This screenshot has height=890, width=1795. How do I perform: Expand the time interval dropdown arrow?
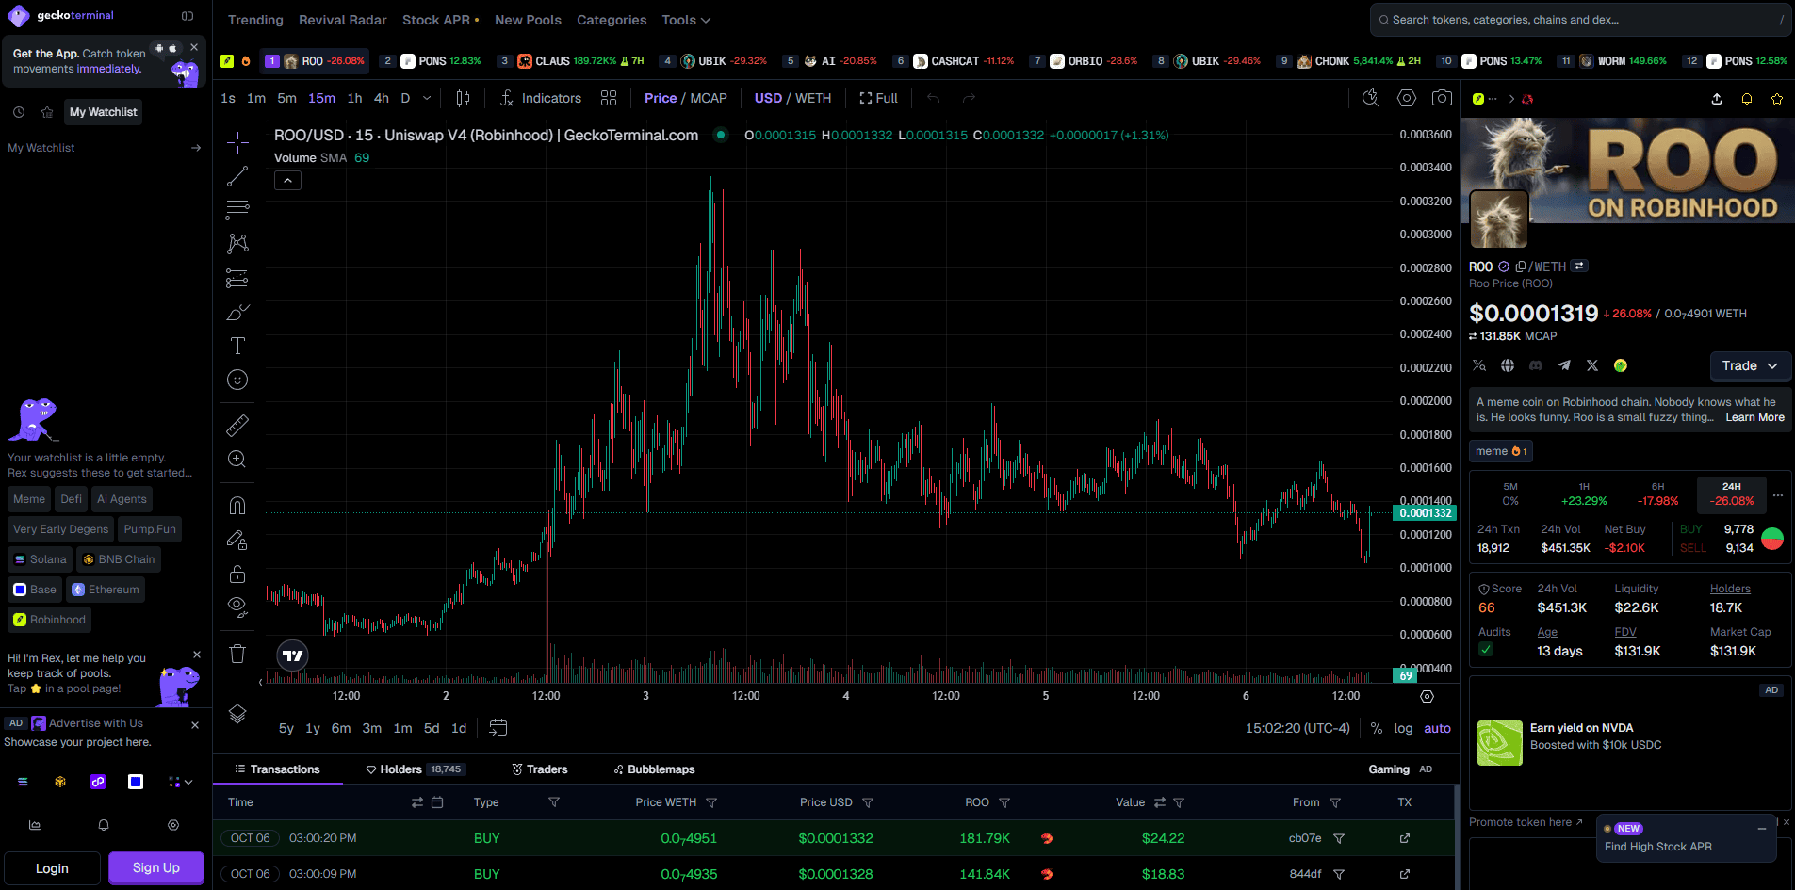click(x=427, y=98)
